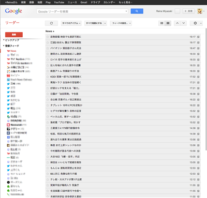Open Play in the top bar
Screen dimensions: 207x198
[x=48, y=3]
